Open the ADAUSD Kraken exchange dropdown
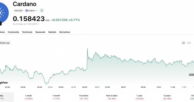This screenshot has height=102, width=194. coord(26,10)
